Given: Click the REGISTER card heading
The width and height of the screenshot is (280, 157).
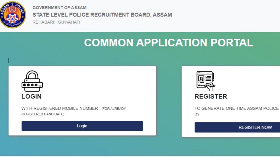Looking at the screenshot, I should pos(211,96).
